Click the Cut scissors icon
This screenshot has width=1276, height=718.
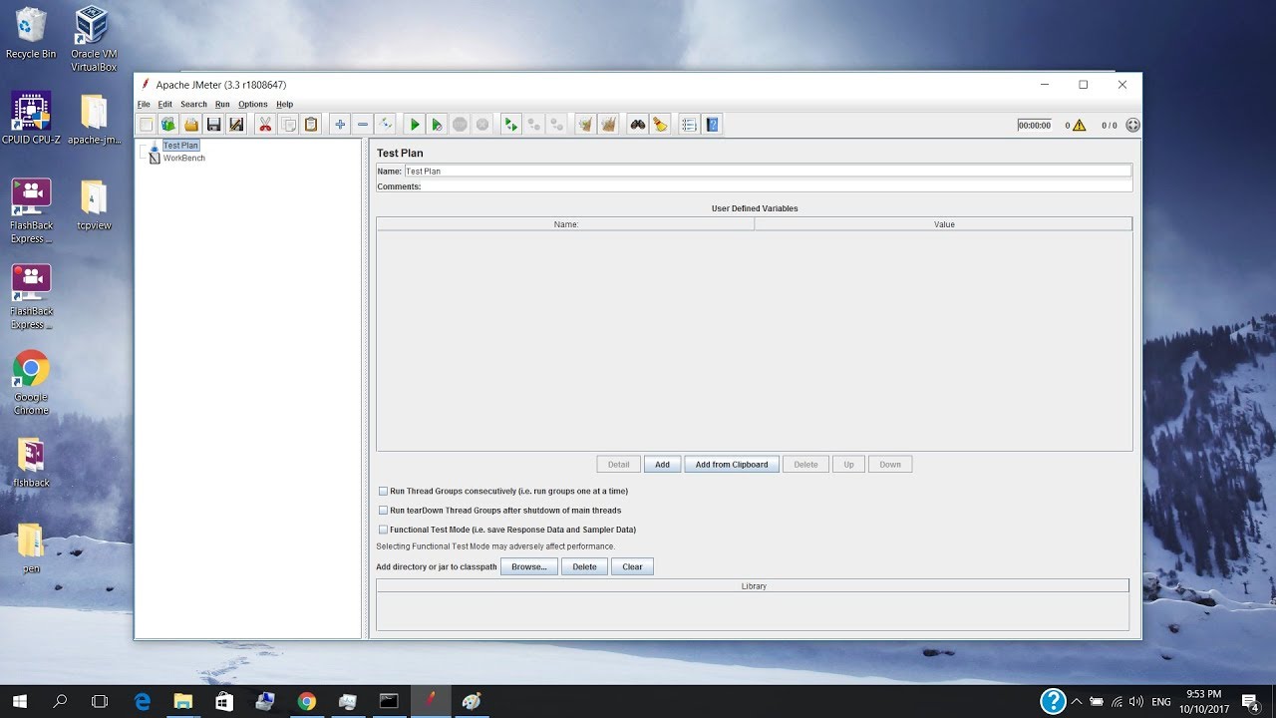[x=265, y=125]
